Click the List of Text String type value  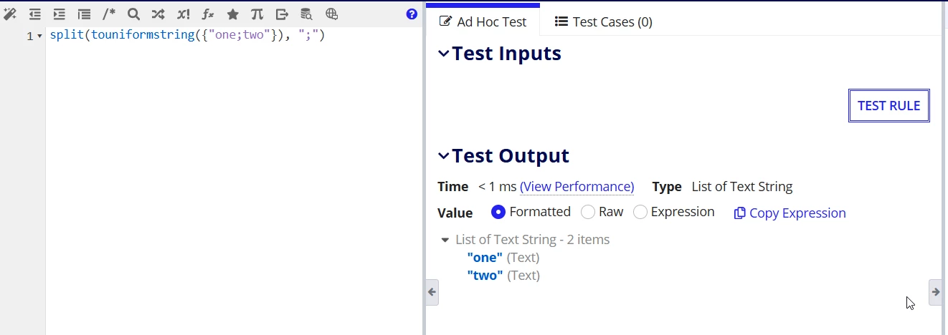[742, 187]
